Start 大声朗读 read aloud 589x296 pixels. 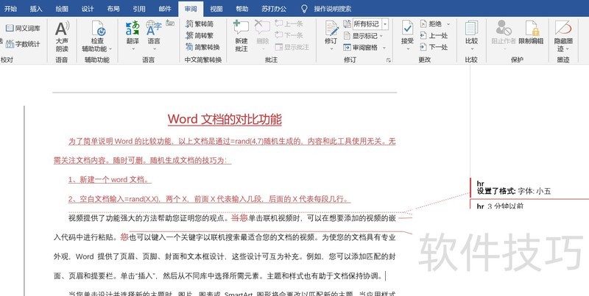(62, 36)
